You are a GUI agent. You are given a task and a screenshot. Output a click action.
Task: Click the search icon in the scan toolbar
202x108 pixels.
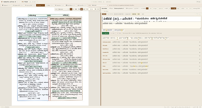pyautogui.click(x=96, y=9)
